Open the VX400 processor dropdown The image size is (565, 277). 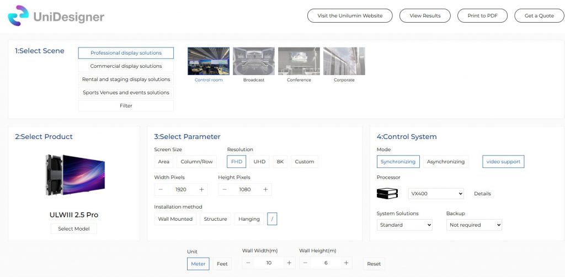[436, 194]
